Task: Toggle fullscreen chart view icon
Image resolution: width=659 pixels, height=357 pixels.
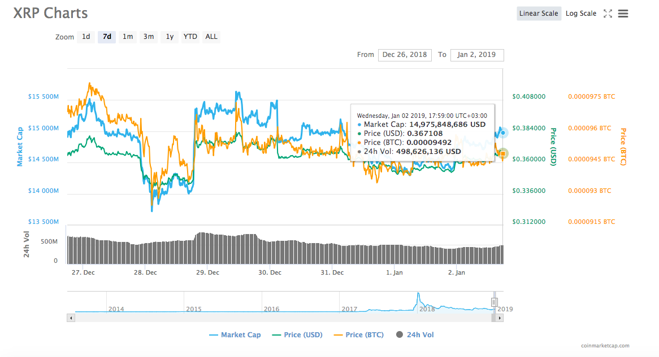Action: click(608, 14)
